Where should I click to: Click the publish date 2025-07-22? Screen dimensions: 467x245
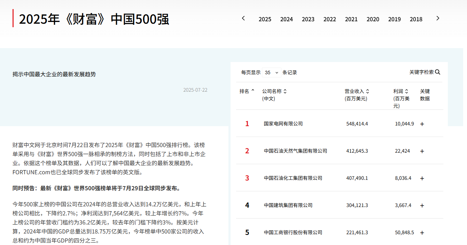click(x=195, y=90)
